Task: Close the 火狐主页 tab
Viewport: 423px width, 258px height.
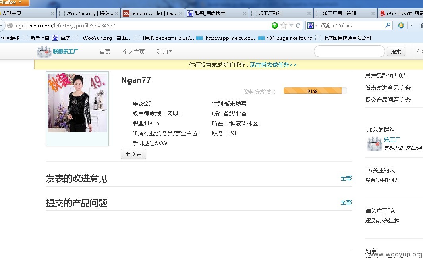Action: point(52,13)
